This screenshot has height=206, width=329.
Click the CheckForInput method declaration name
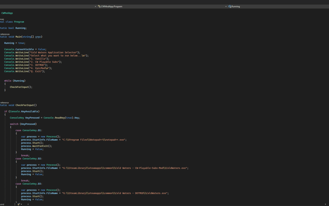(25, 105)
